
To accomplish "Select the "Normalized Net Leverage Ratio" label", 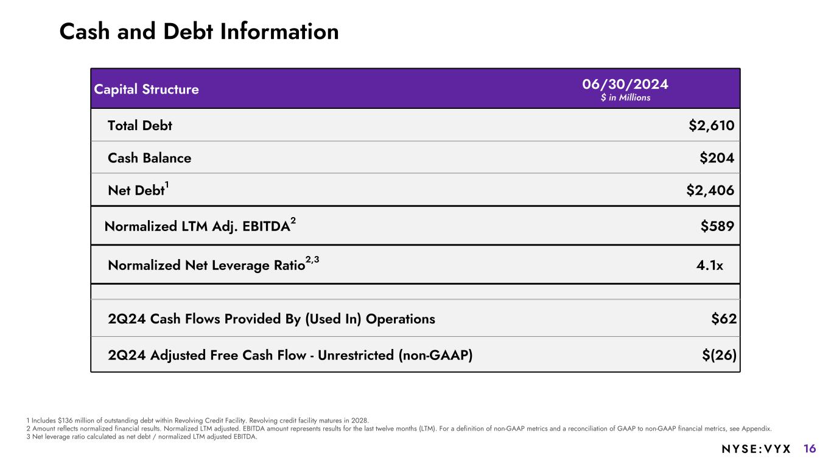I will point(206,266).
